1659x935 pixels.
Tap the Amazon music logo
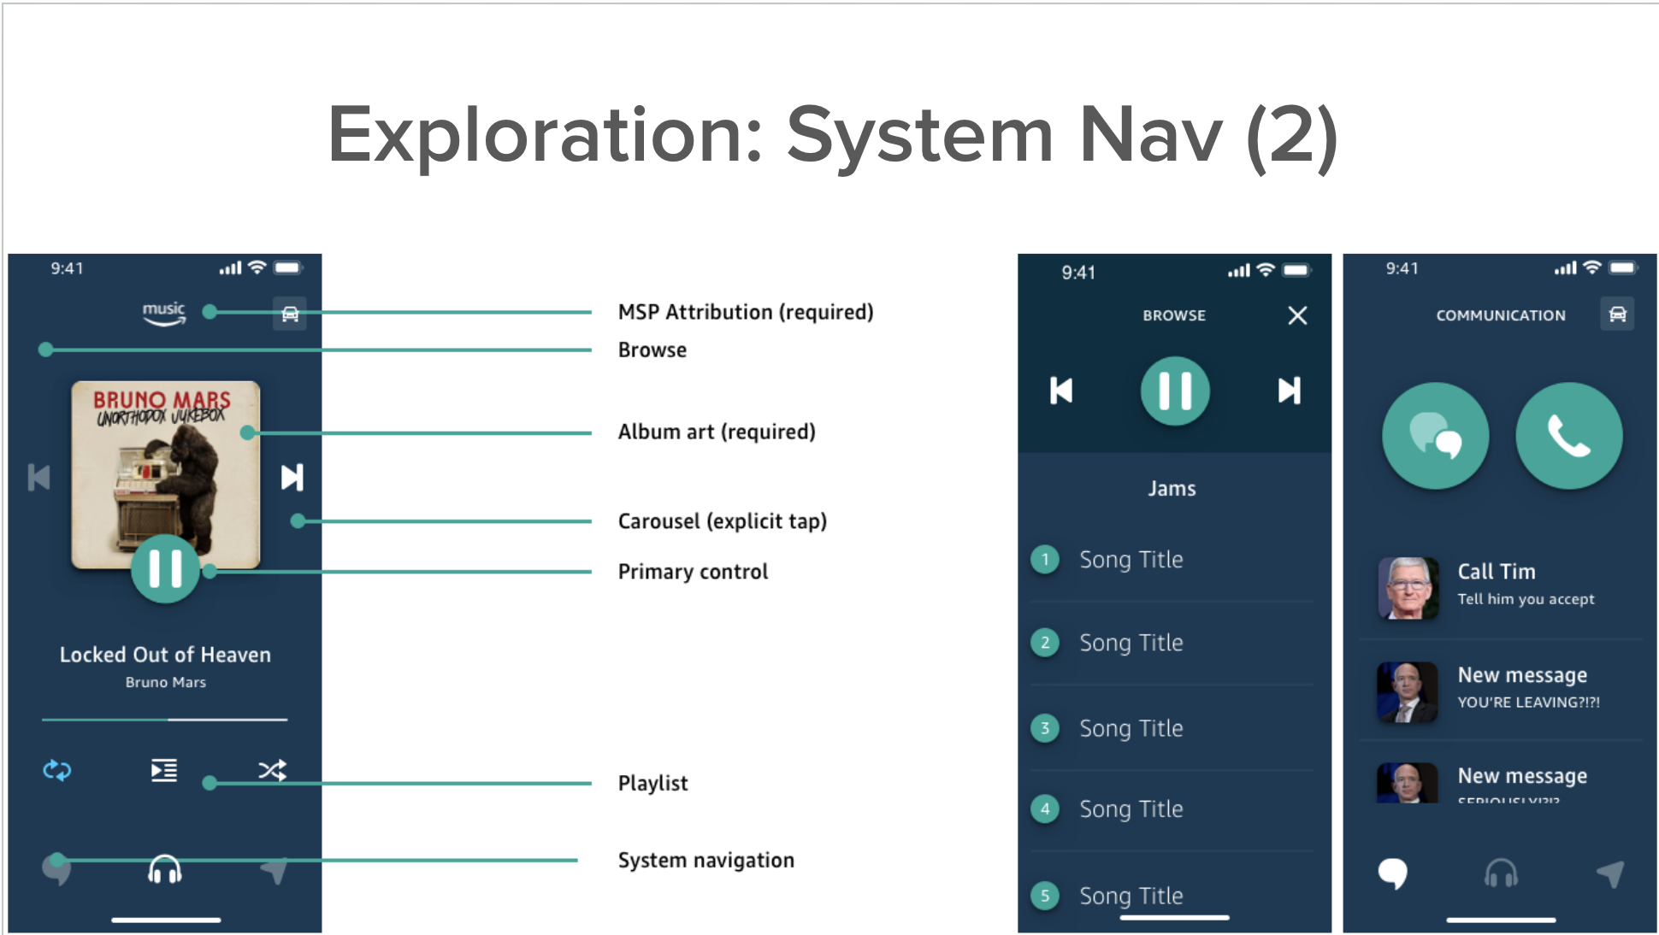[164, 313]
